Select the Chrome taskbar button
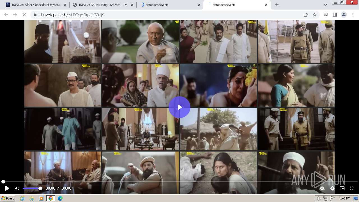The width and height of the screenshot is (359, 202). click(51, 198)
